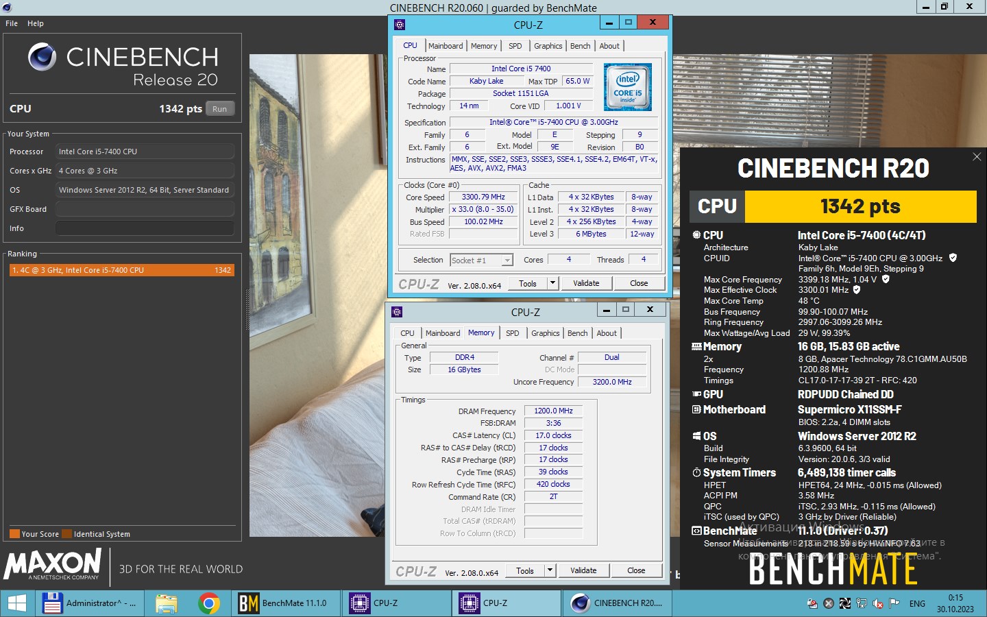Click the shield icon next to Max Core Frequency
987x617 pixels.
tap(886, 279)
